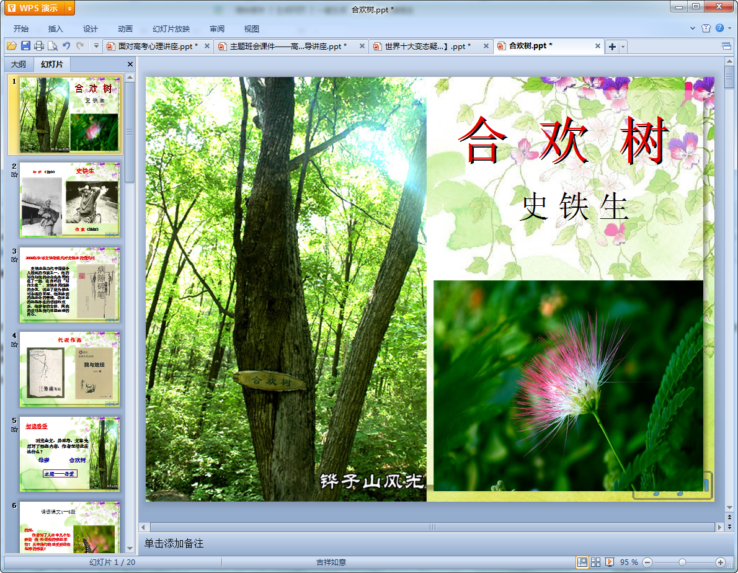The width and height of the screenshot is (738, 573).
Task: Click the animation star icon under slide 5
Action: point(14,429)
